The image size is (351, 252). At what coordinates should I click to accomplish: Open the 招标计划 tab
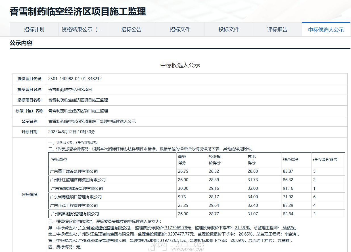pyautogui.click(x=34, y=30)
